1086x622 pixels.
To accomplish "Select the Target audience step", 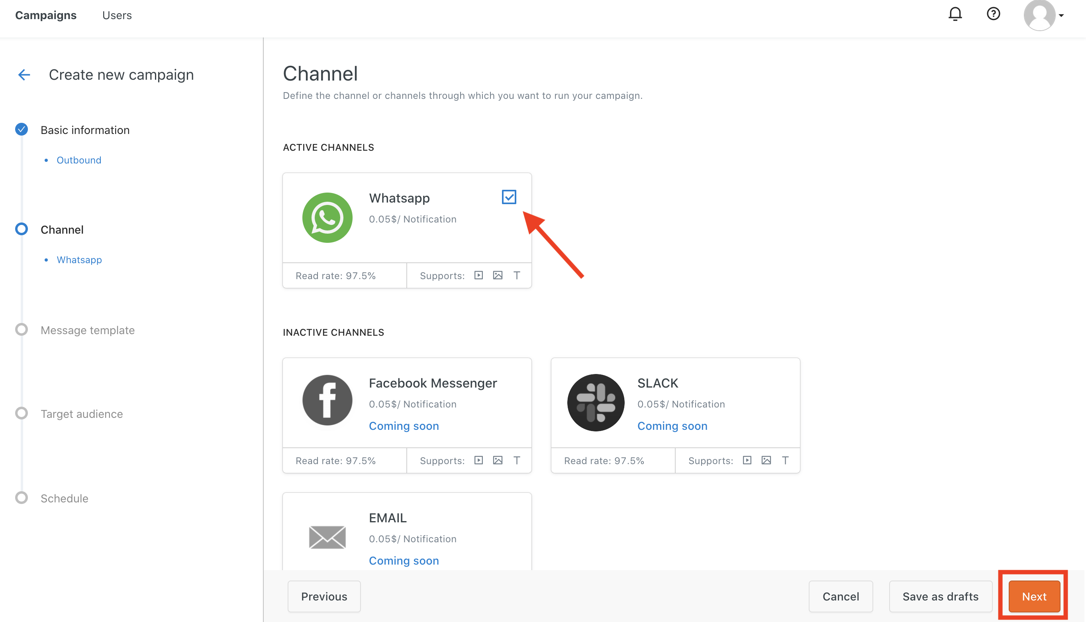I will coord(82,414).
